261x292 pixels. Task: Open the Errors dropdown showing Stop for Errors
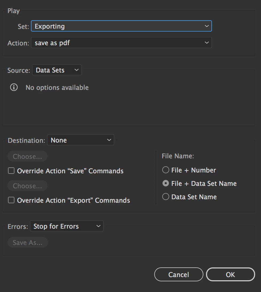click(x=66, y=226)
